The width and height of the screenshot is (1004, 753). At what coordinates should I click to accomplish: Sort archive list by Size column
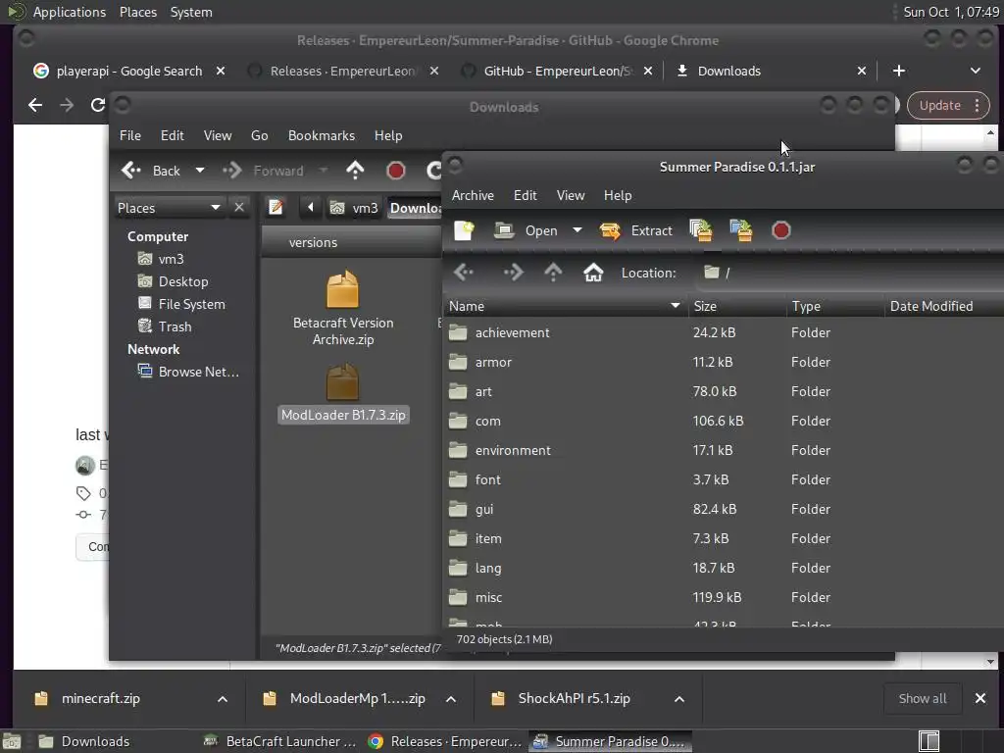click(736, 306)
